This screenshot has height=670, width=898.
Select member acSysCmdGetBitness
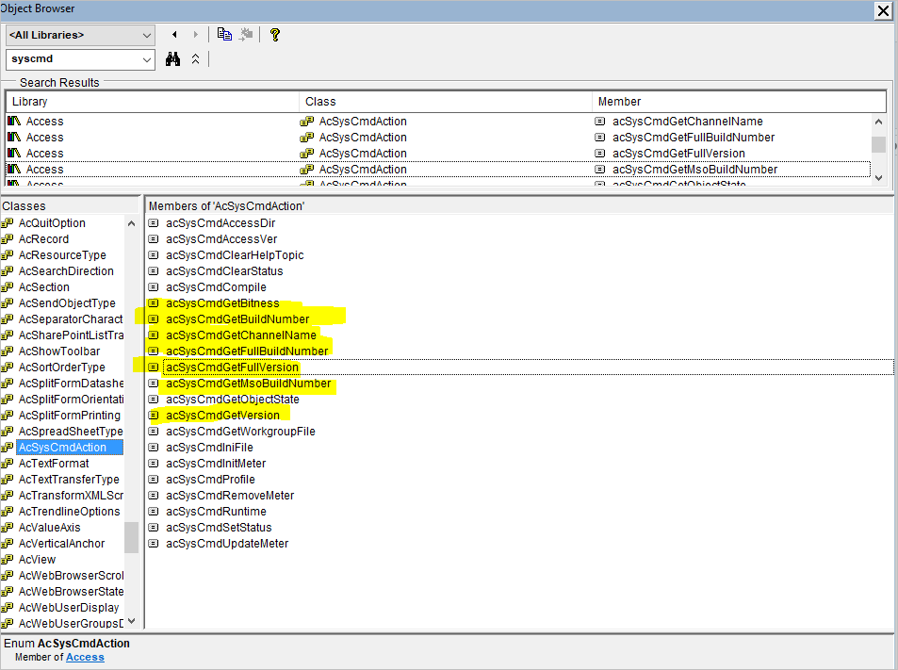click(x=222, y=303)
